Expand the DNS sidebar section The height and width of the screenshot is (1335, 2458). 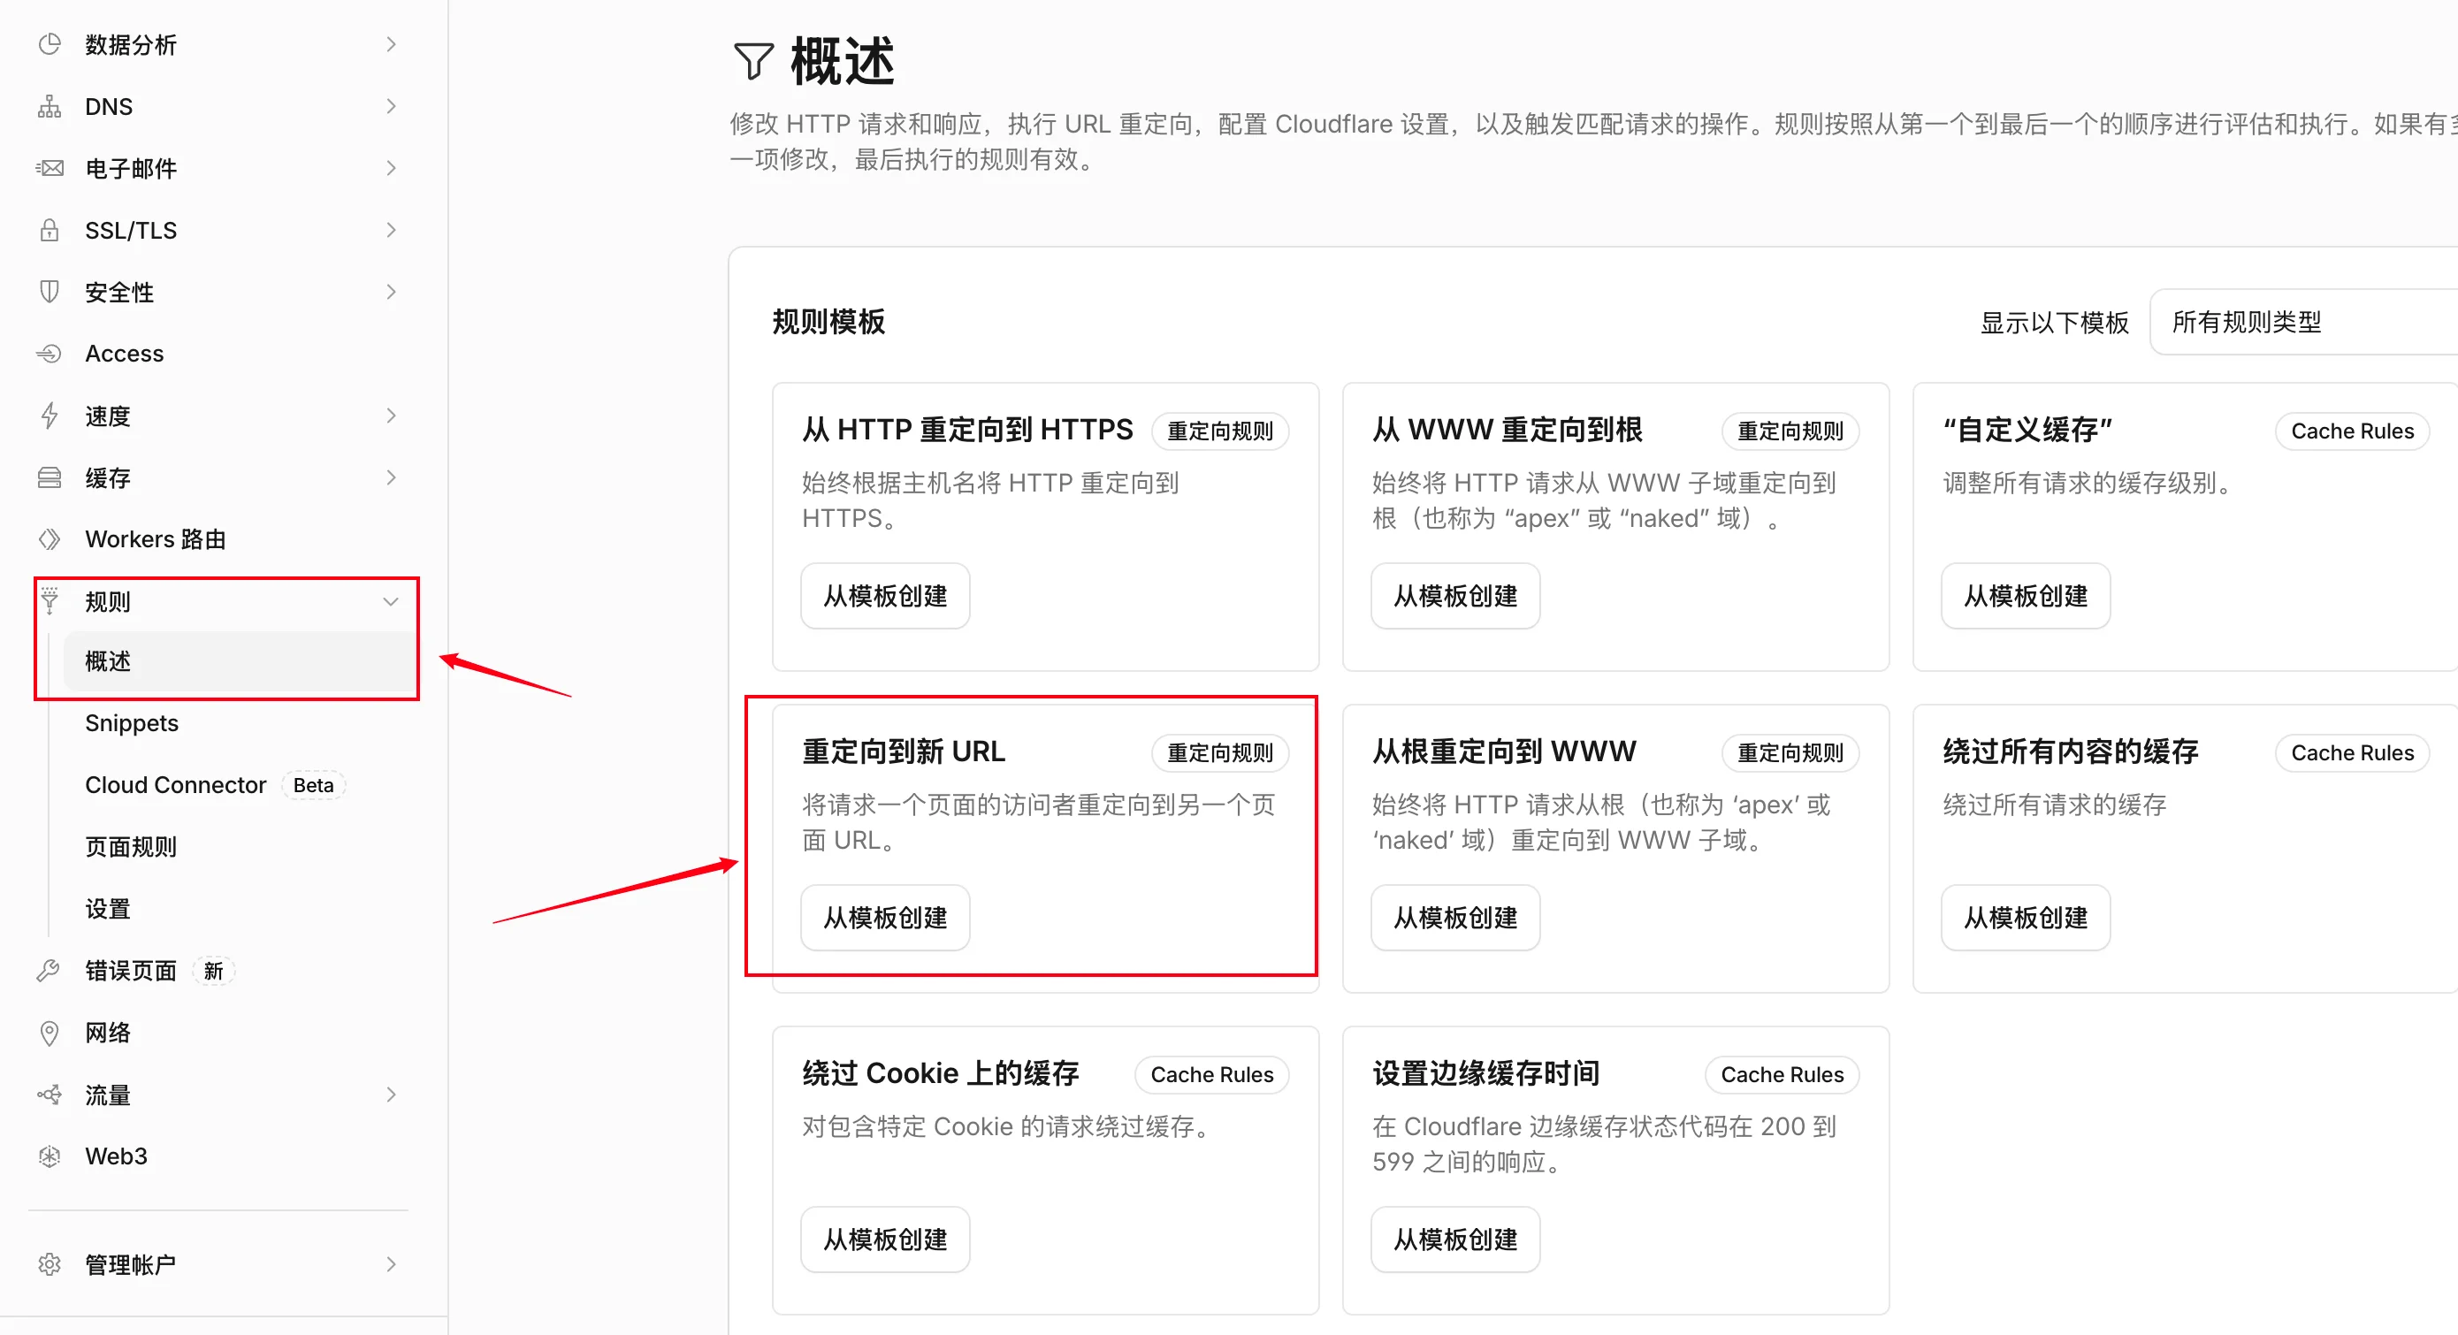(390, 106)
